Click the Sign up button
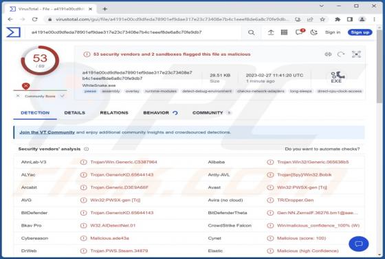This screenshot has height=259, width=385. 360,32
